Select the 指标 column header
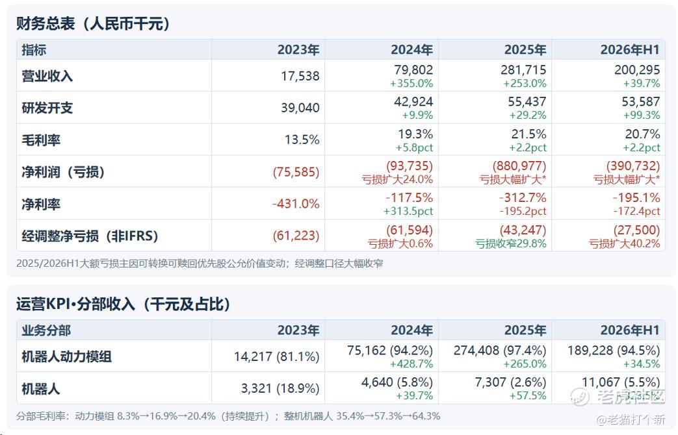The height and width of the screenshot is (435, 678). coord(34,50)
